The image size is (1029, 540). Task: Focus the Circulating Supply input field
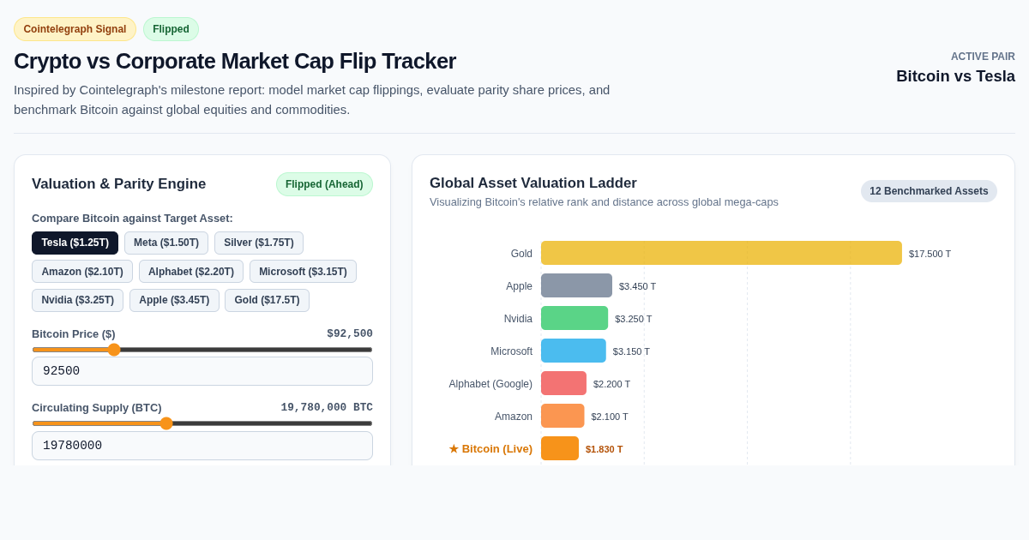tap(202, 446)
